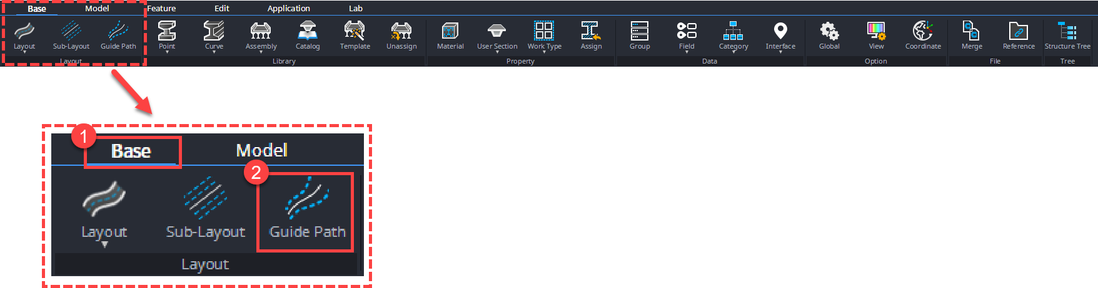
Task: Click the Coordinate option icon
Action: (x=923, y=35)
